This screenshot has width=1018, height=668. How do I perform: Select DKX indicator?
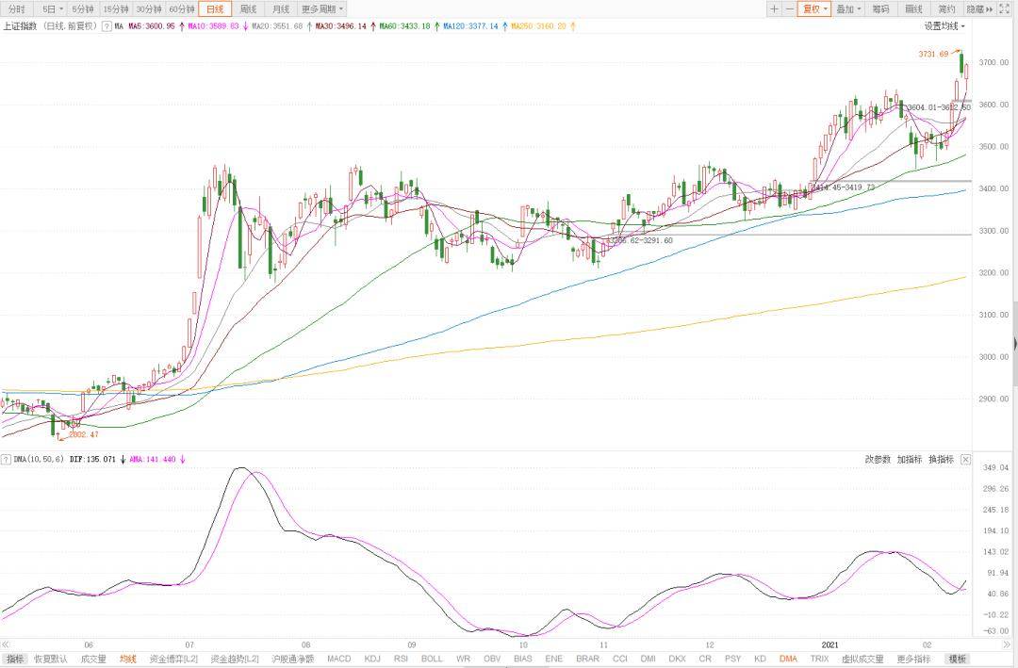point(677,659)
